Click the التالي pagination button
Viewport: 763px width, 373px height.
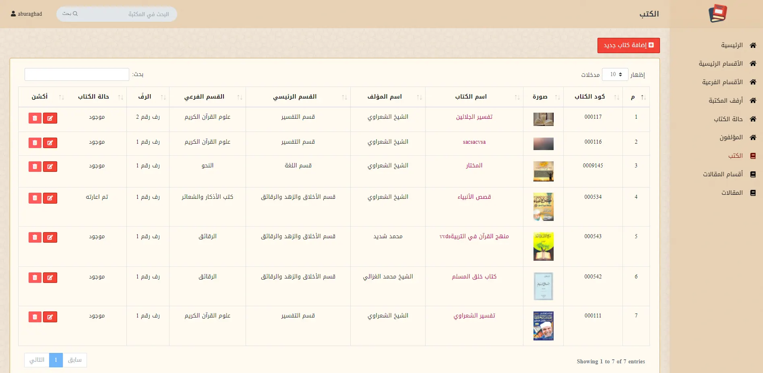(x=37, y=360)
